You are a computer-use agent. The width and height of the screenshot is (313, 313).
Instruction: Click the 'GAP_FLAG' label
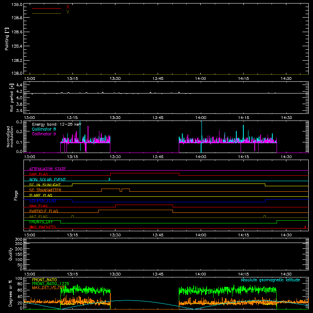point(38,174)
